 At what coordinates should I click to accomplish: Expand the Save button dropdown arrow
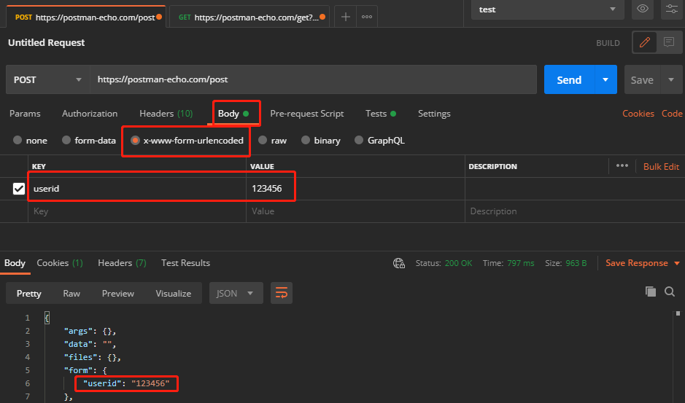point(671,79)
